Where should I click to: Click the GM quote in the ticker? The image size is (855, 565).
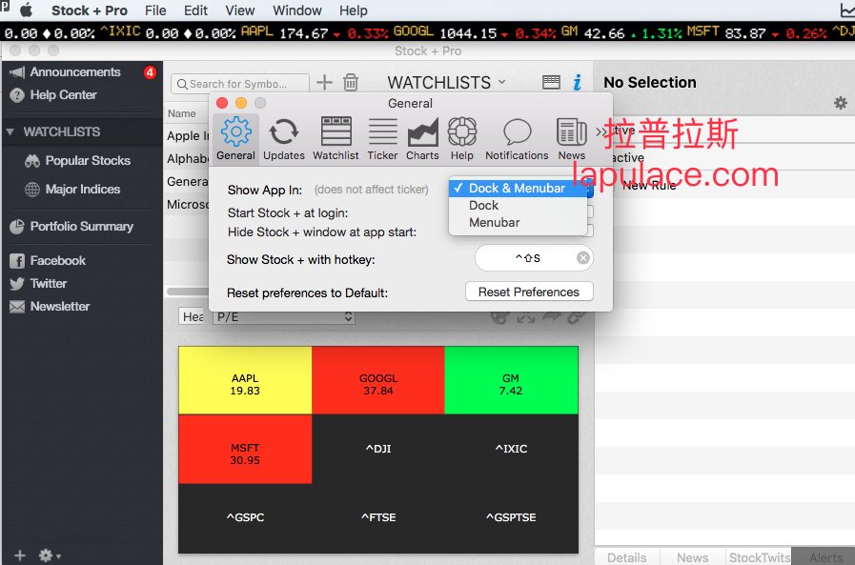click(x=621, y=32)
